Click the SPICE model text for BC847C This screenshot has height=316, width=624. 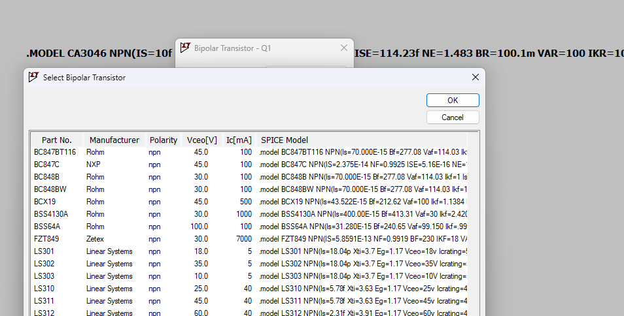click(x=363, y=165)
